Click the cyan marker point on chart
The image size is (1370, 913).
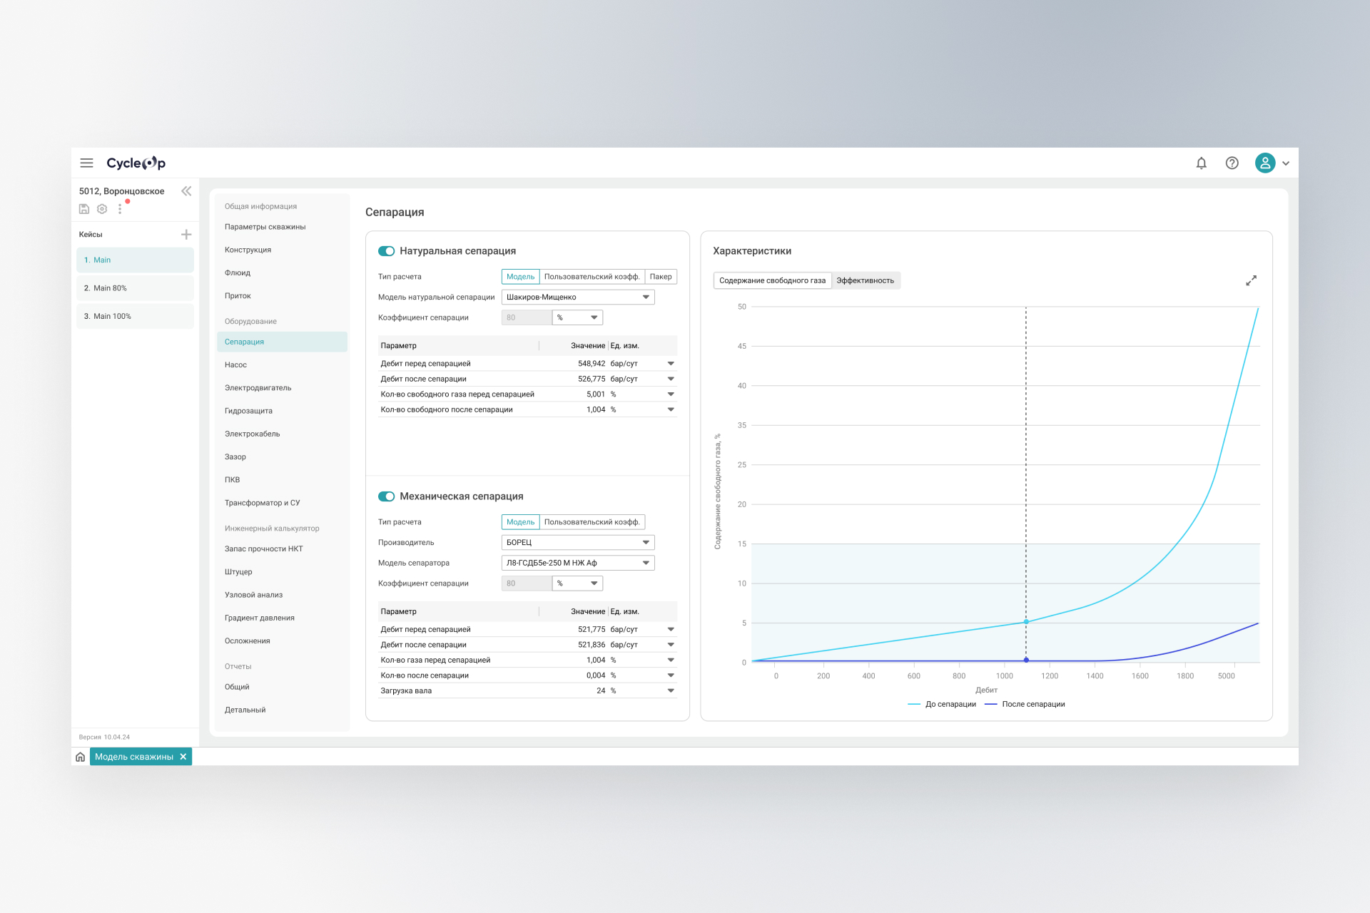pos(1026,622)
